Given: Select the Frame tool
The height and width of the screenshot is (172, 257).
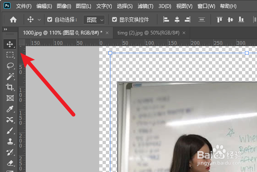Looking at the screenshot, I should tap(10, 98).
